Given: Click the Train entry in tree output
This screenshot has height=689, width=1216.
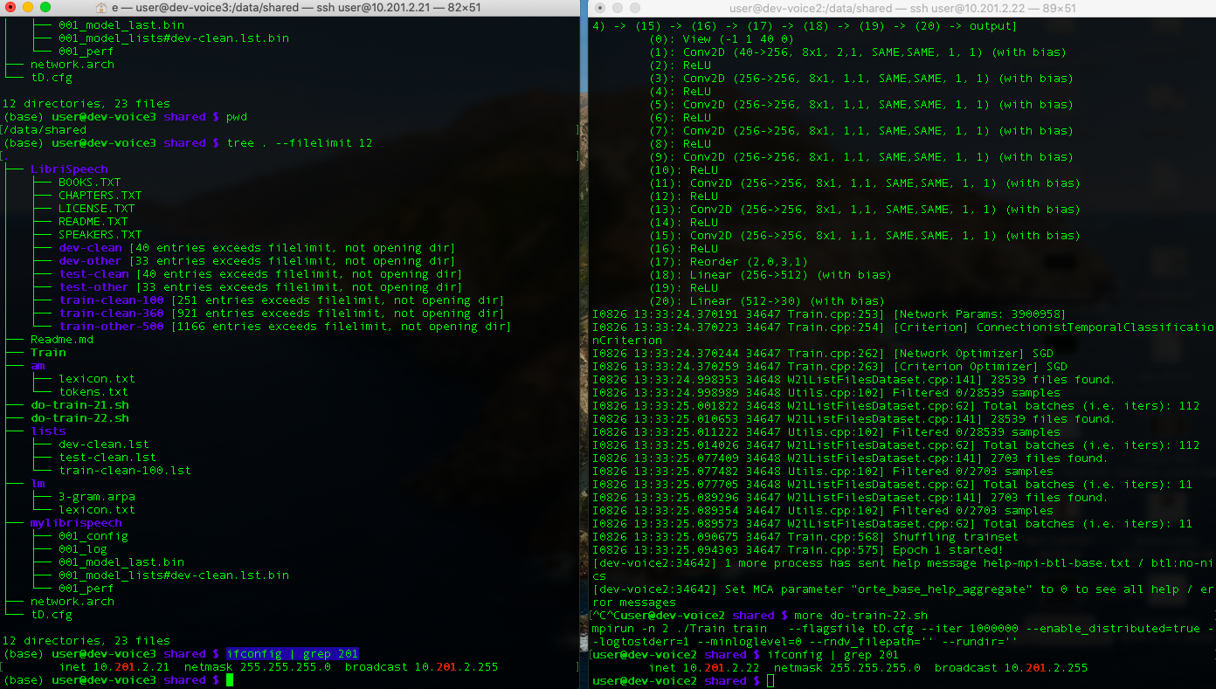Looking at the screenshot, I should (48, 353).
